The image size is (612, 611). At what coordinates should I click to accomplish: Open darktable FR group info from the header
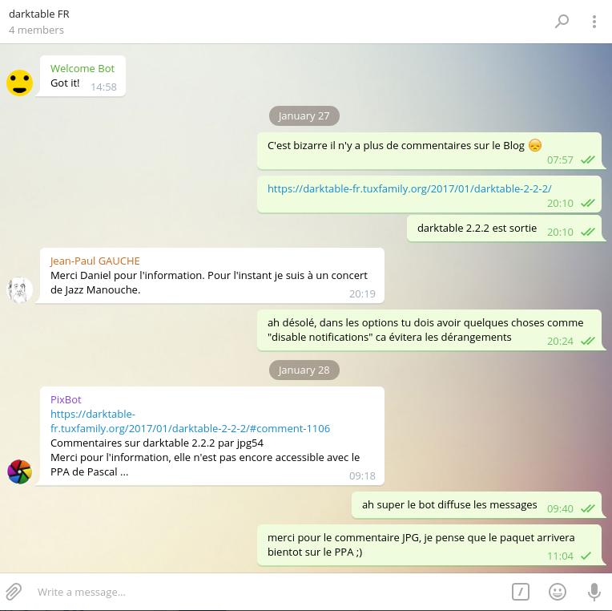[x=39, y=14]
